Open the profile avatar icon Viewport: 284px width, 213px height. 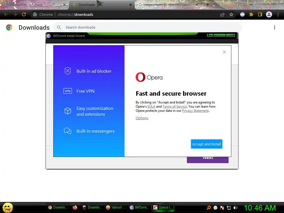[x=269, y=14]
